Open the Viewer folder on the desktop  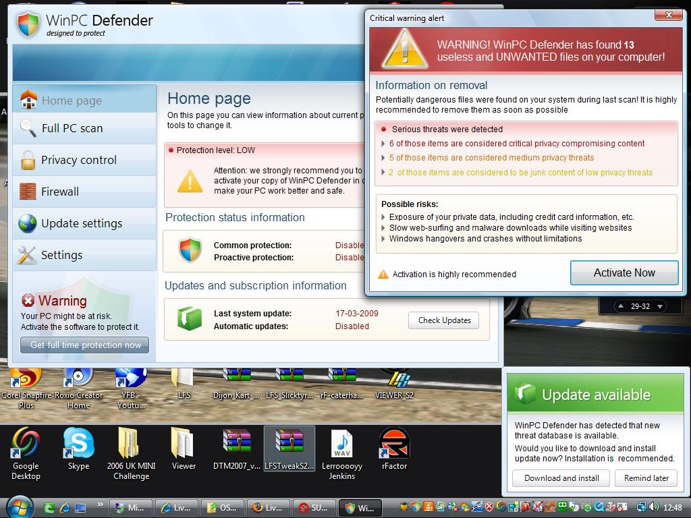184,449
